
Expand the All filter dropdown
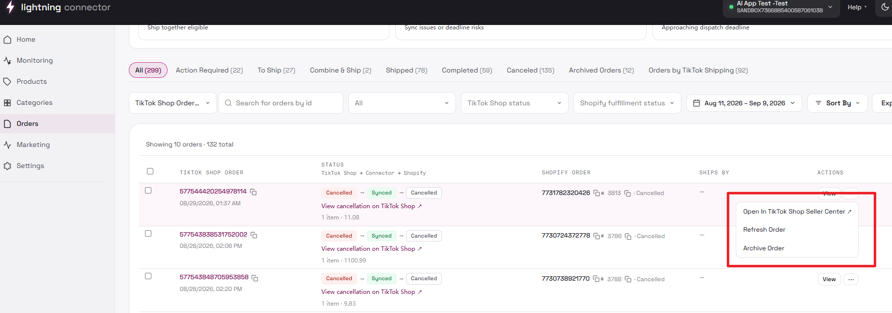tap(402, 103)
